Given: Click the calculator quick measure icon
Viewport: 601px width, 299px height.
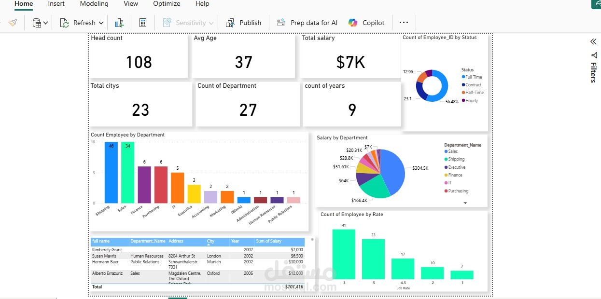Looking at the screenshot, I should pyautogui.click(x=142, y=23).
